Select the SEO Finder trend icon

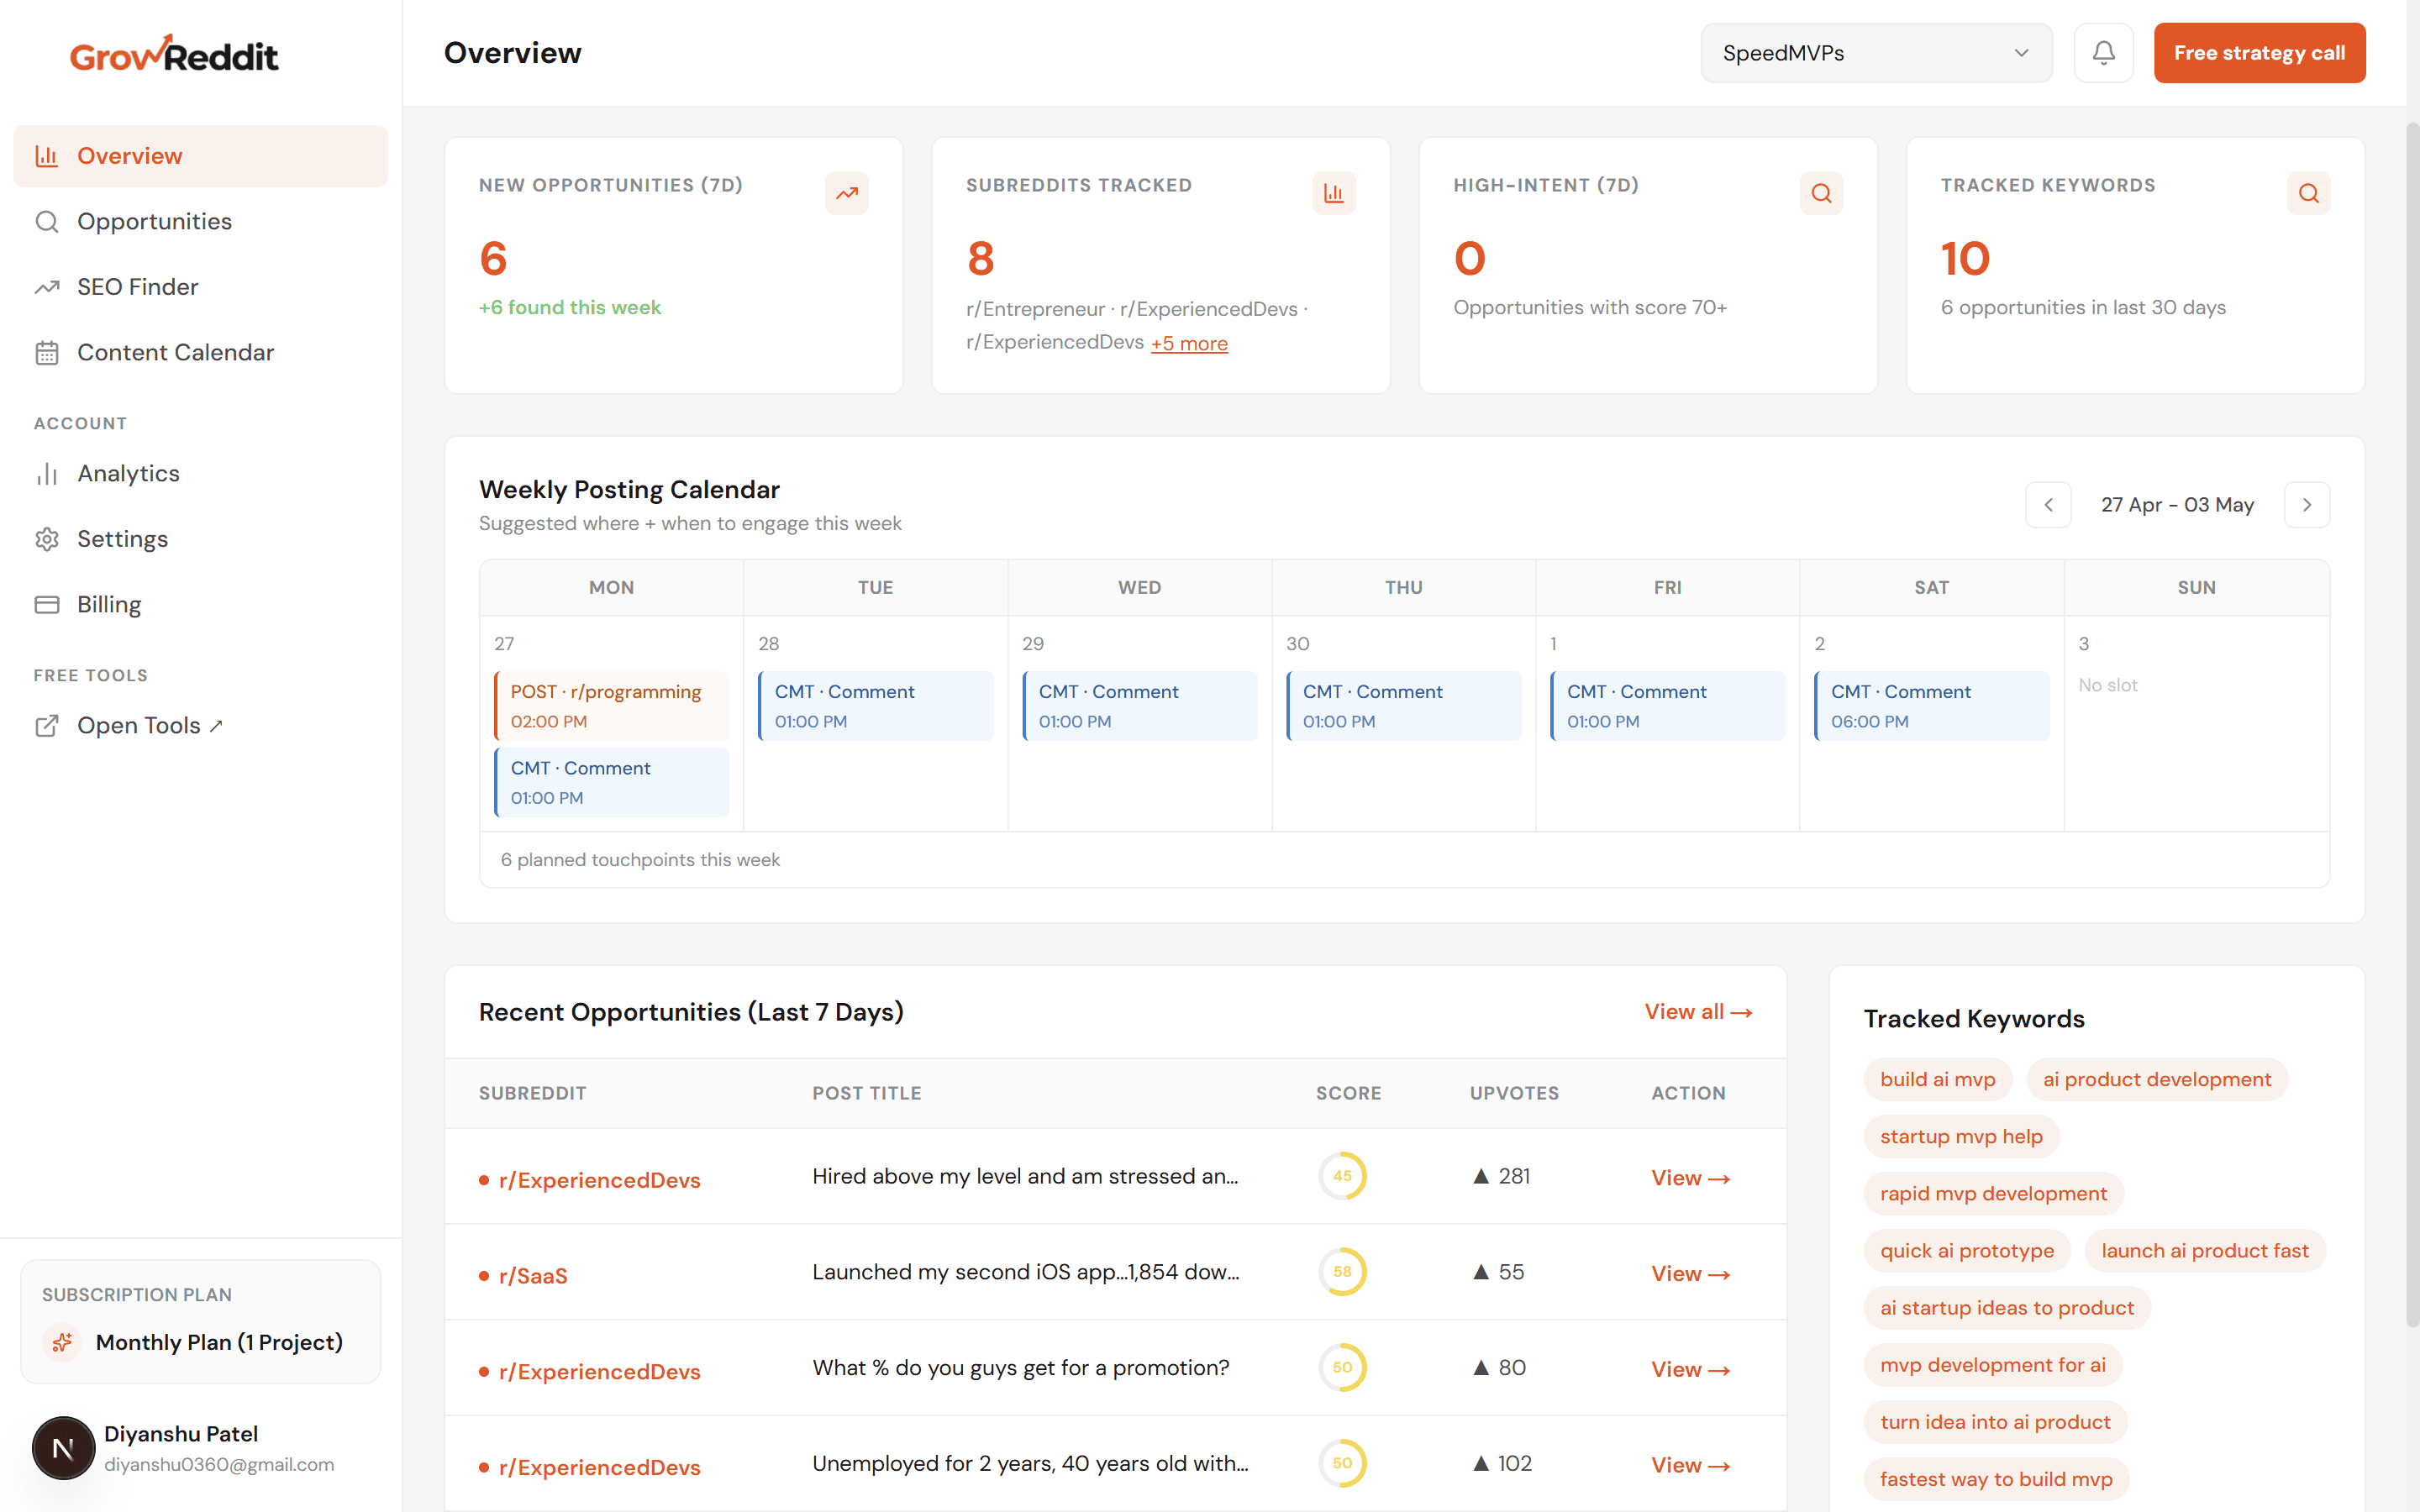click(x=47, y=287)
